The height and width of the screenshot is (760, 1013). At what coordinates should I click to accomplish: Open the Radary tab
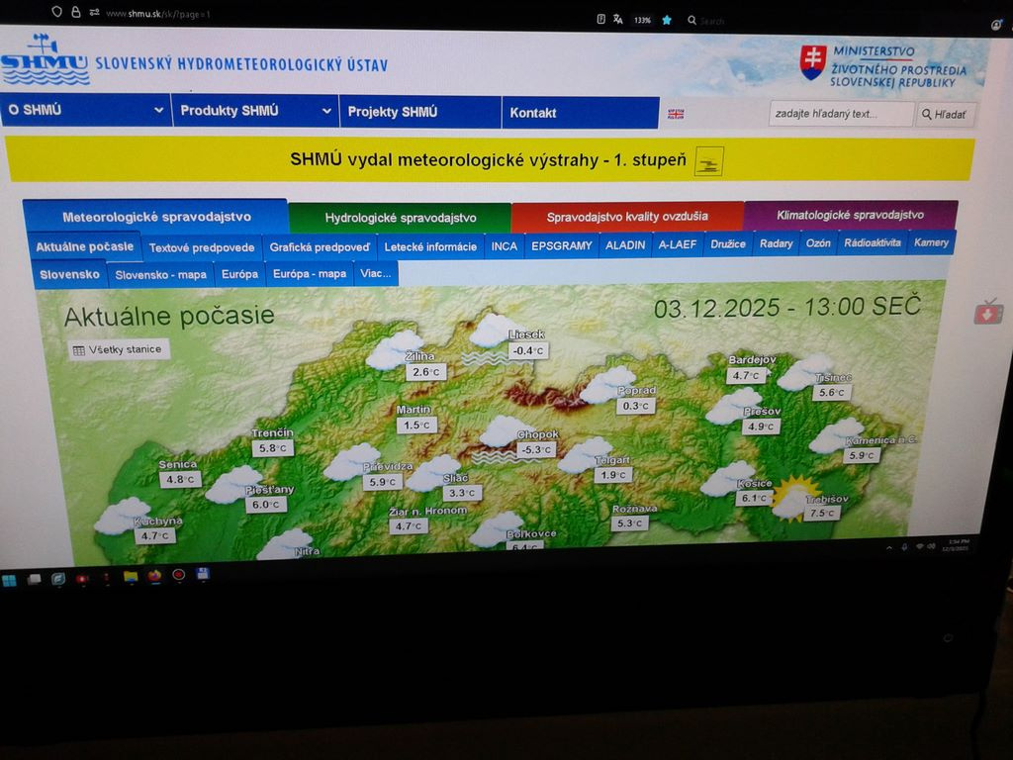pos(777,242)
